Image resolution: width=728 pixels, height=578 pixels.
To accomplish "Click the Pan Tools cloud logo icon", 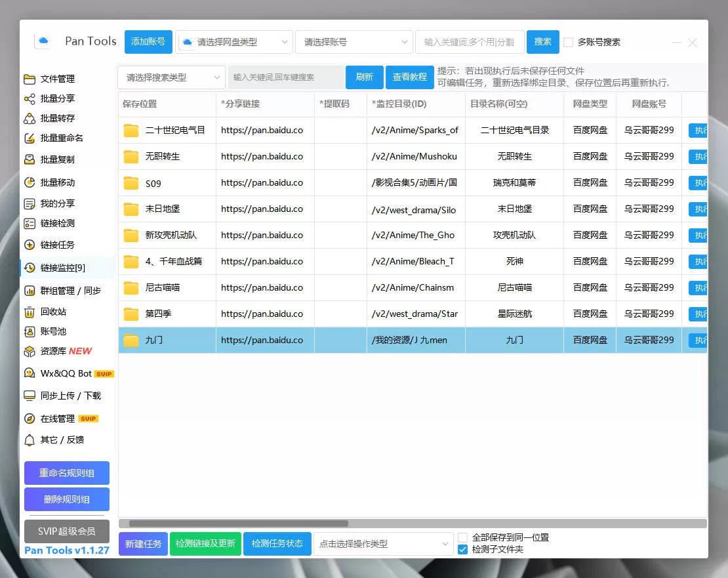I will (x=43, y=41).
